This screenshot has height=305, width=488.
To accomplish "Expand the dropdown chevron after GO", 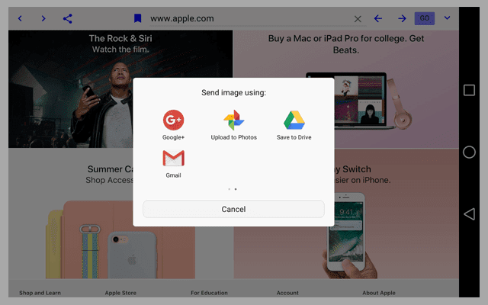I will click(447, 18).
